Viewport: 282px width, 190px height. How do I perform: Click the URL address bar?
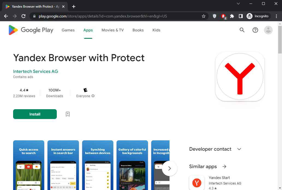[119, 16]
